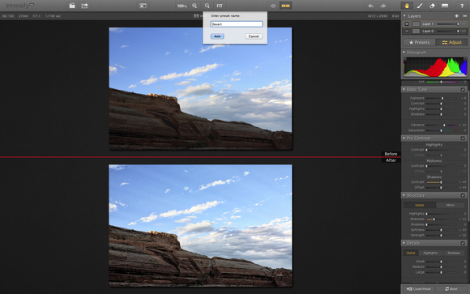Viewport: 470px width, 294px height.
Task: Adjust the Layer 0 opacity slider
Action: tap(448, 31)
